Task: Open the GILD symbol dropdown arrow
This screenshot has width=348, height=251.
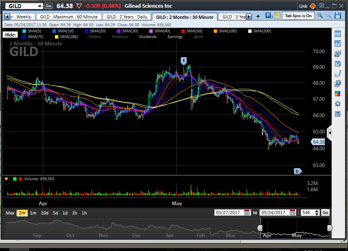Action: pos(40,6)
